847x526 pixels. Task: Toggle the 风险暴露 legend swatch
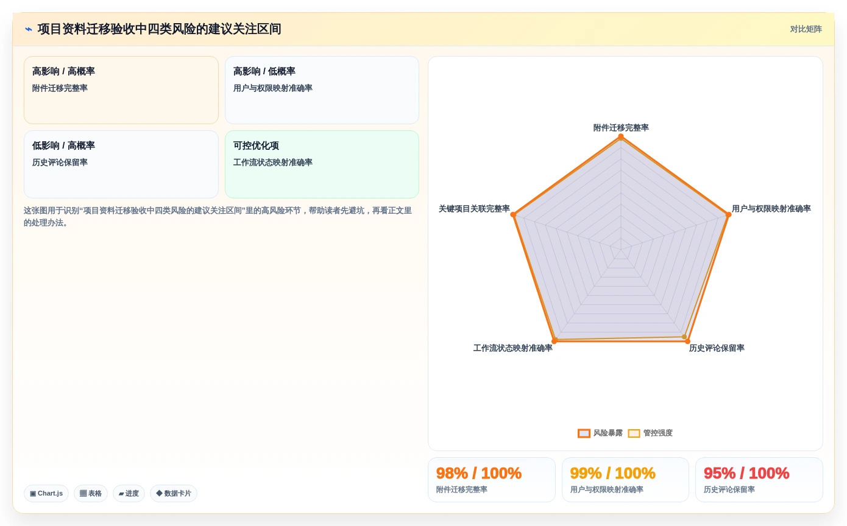[584, 433]
